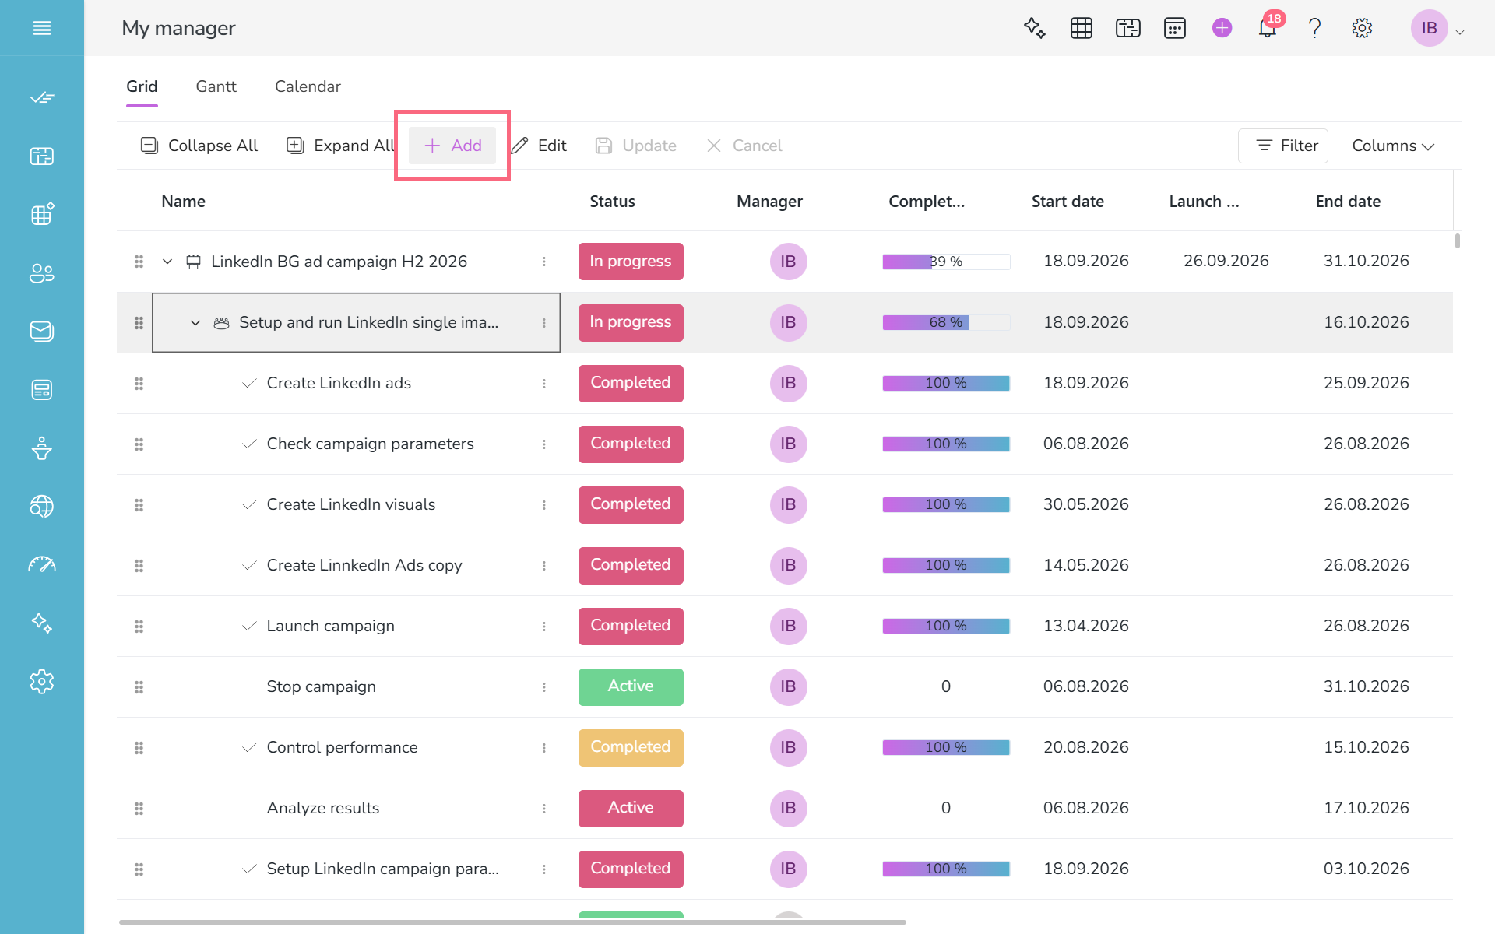Open the Filter panel
The height and width of the screenshot is (934, 1495).
(x=1283, y=146)
